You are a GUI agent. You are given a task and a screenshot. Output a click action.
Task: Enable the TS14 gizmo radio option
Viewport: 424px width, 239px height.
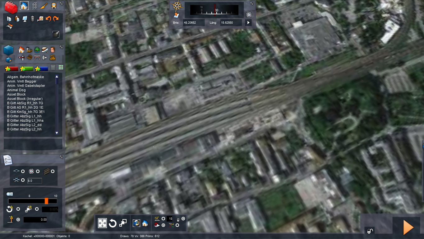(x=177, y=225)
